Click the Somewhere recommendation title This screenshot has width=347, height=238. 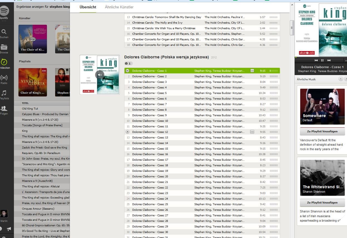coord(314,116)
